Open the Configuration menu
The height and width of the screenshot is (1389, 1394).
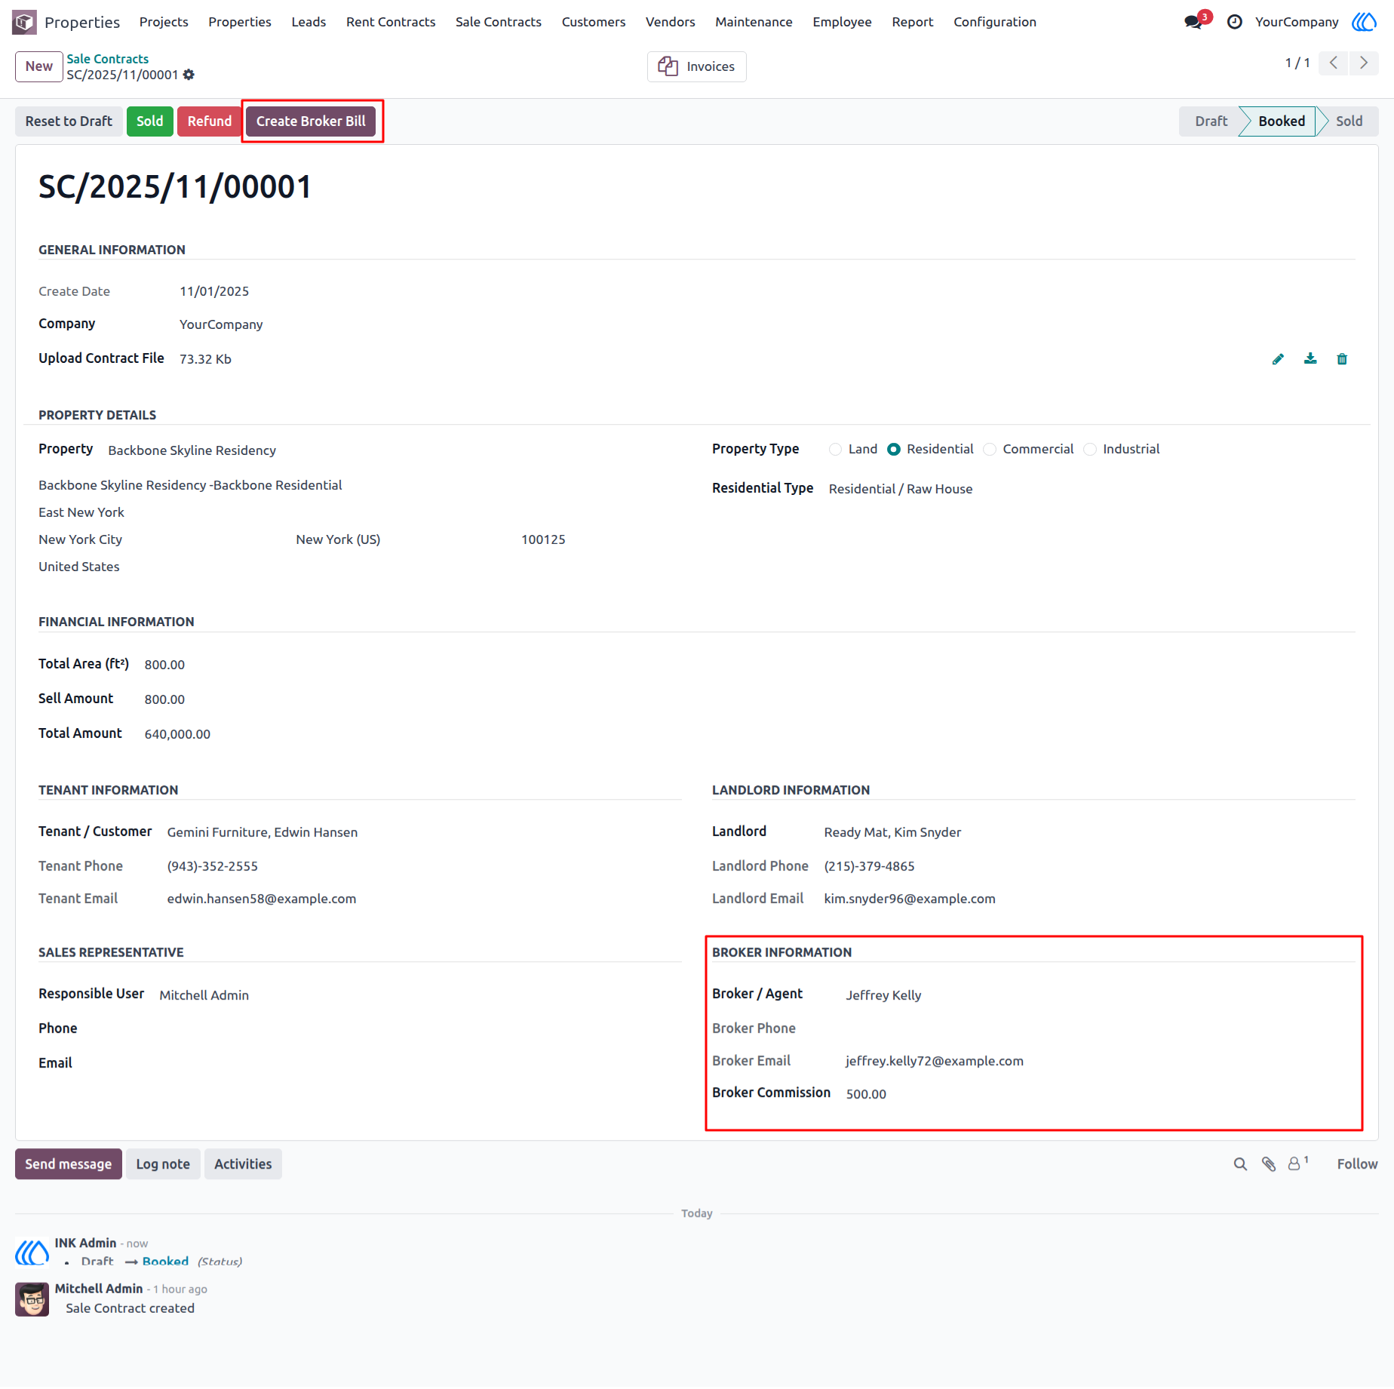point(994,22)
